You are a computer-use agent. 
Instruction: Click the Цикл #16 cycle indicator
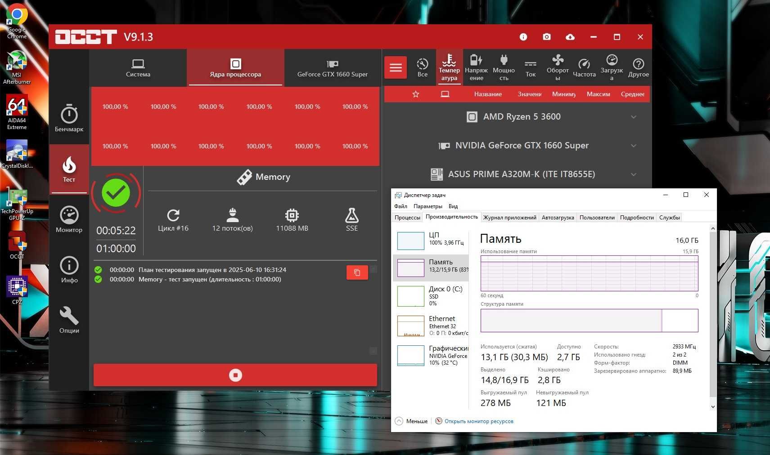tap(173, 220)
